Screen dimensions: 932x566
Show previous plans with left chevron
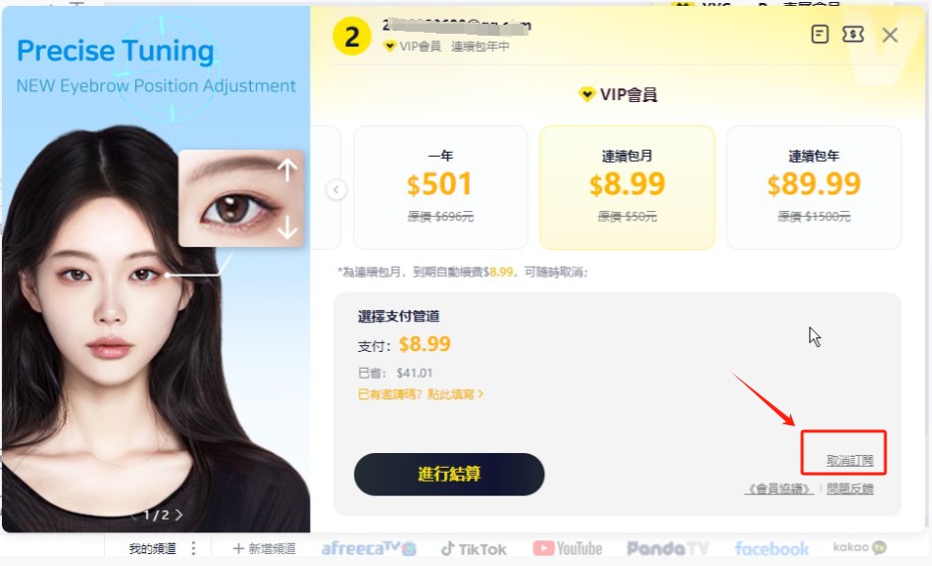click(x=336, y=189)
